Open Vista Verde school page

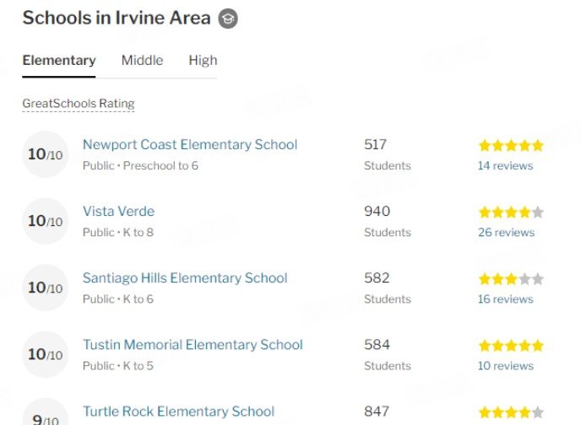pos(118,211)
